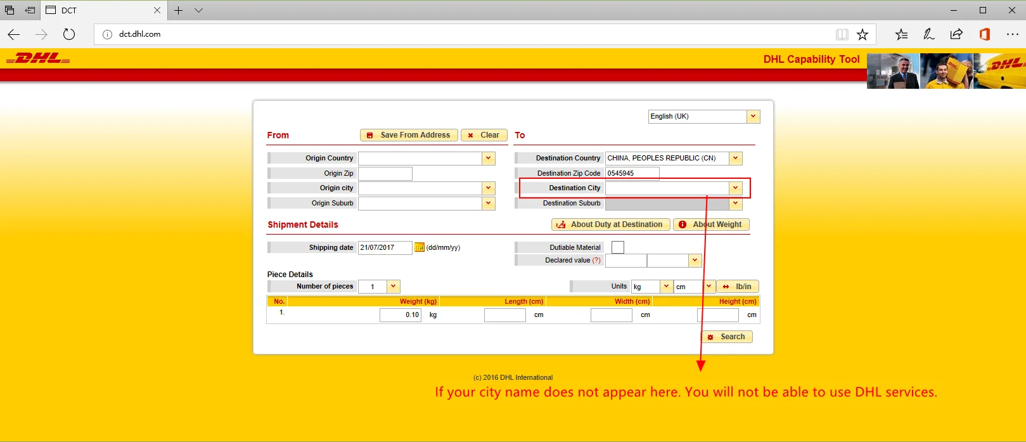The height and width of the screenshot is (442, 1026).
Task: Click the Weight (kg) input showing 0.10
Action: click(x=401, y=315)
